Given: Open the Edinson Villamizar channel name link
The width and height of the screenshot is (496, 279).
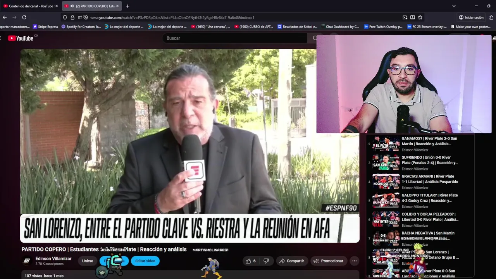Looking at the screenshot, I should pos(53,258).
